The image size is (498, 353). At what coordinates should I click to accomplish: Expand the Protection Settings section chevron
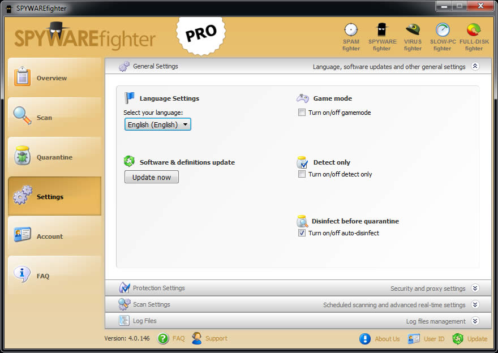click(475, 288)
